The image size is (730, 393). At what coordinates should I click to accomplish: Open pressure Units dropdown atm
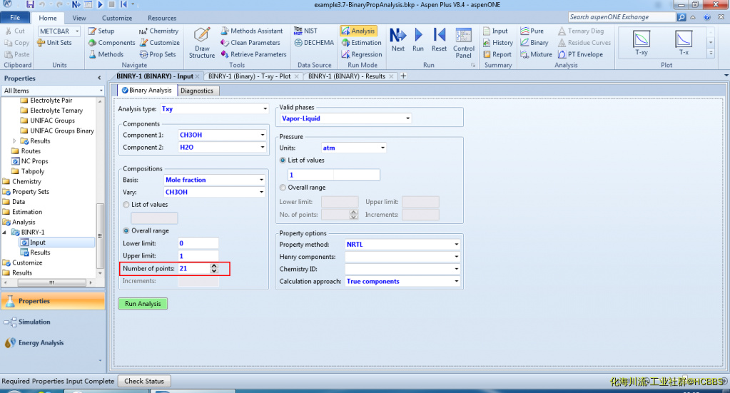(x=354, y=148)
